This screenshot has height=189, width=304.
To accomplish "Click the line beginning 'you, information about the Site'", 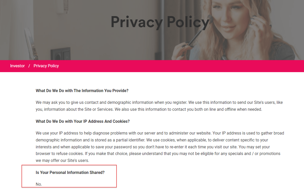I will (149, 109).
